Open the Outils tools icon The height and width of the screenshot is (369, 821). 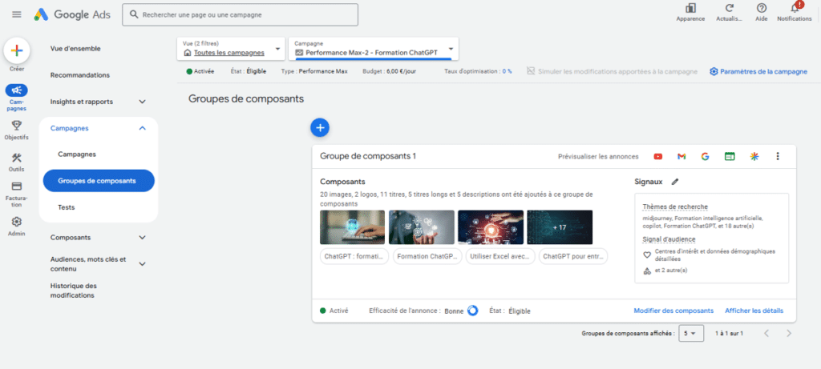click(x=17, y=158)
